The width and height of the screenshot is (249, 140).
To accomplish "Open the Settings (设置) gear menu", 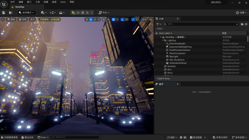I will tap(241, 13).
